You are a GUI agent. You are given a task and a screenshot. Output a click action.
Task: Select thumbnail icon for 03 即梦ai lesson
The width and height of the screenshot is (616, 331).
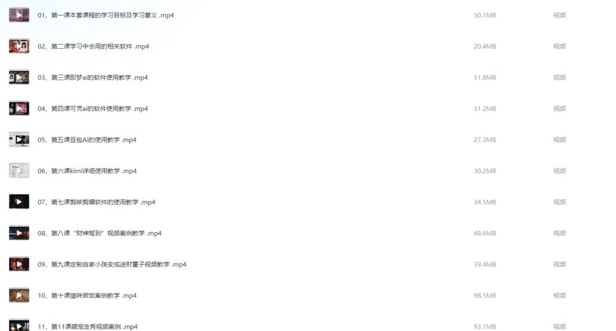point(19,78)
